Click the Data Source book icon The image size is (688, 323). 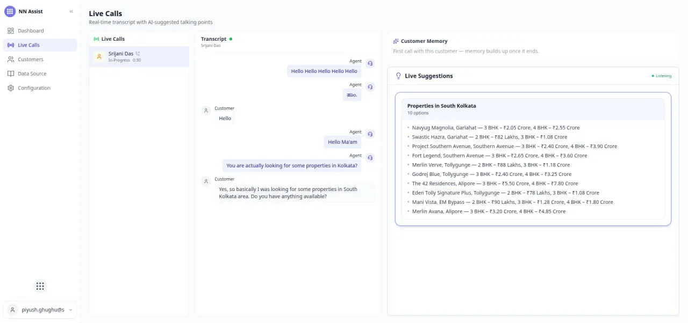(x=11, y=74)
